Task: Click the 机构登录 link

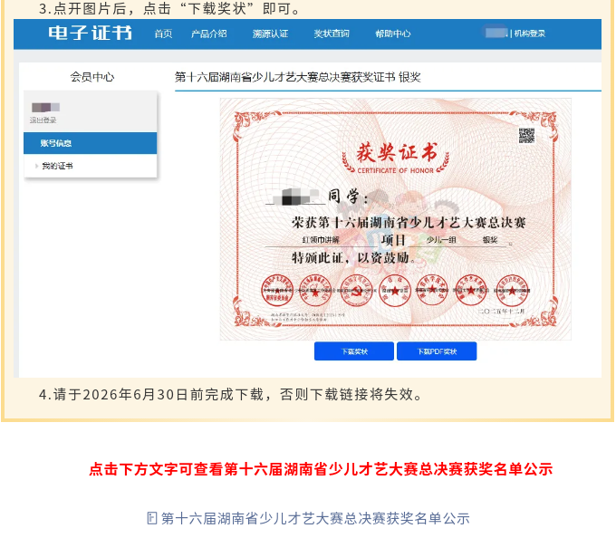Action: [x=531, y=34]
